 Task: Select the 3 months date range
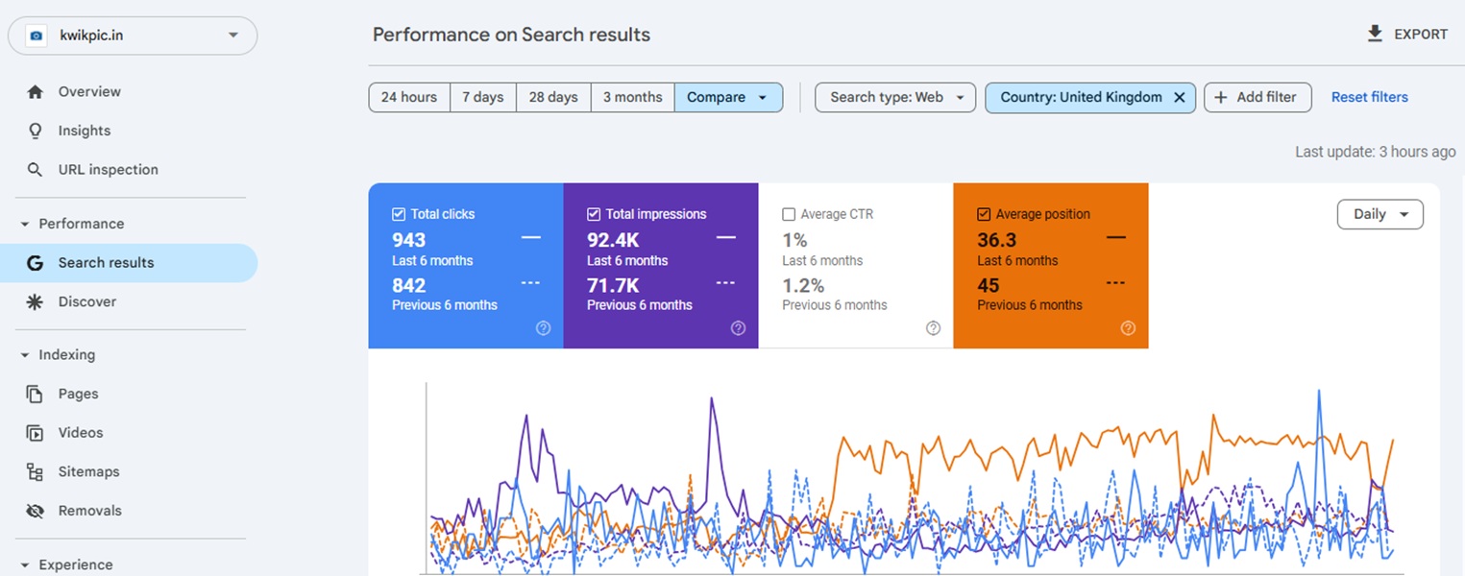pos(632,97)
